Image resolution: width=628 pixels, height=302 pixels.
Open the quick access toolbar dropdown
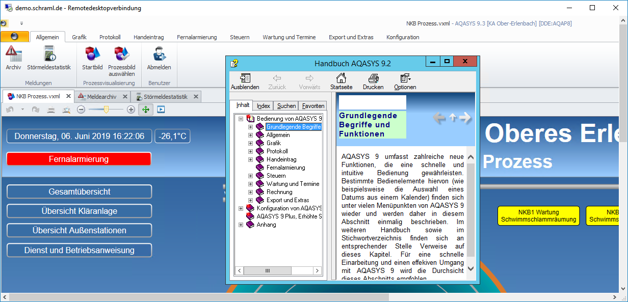click(x=21, y=23)
